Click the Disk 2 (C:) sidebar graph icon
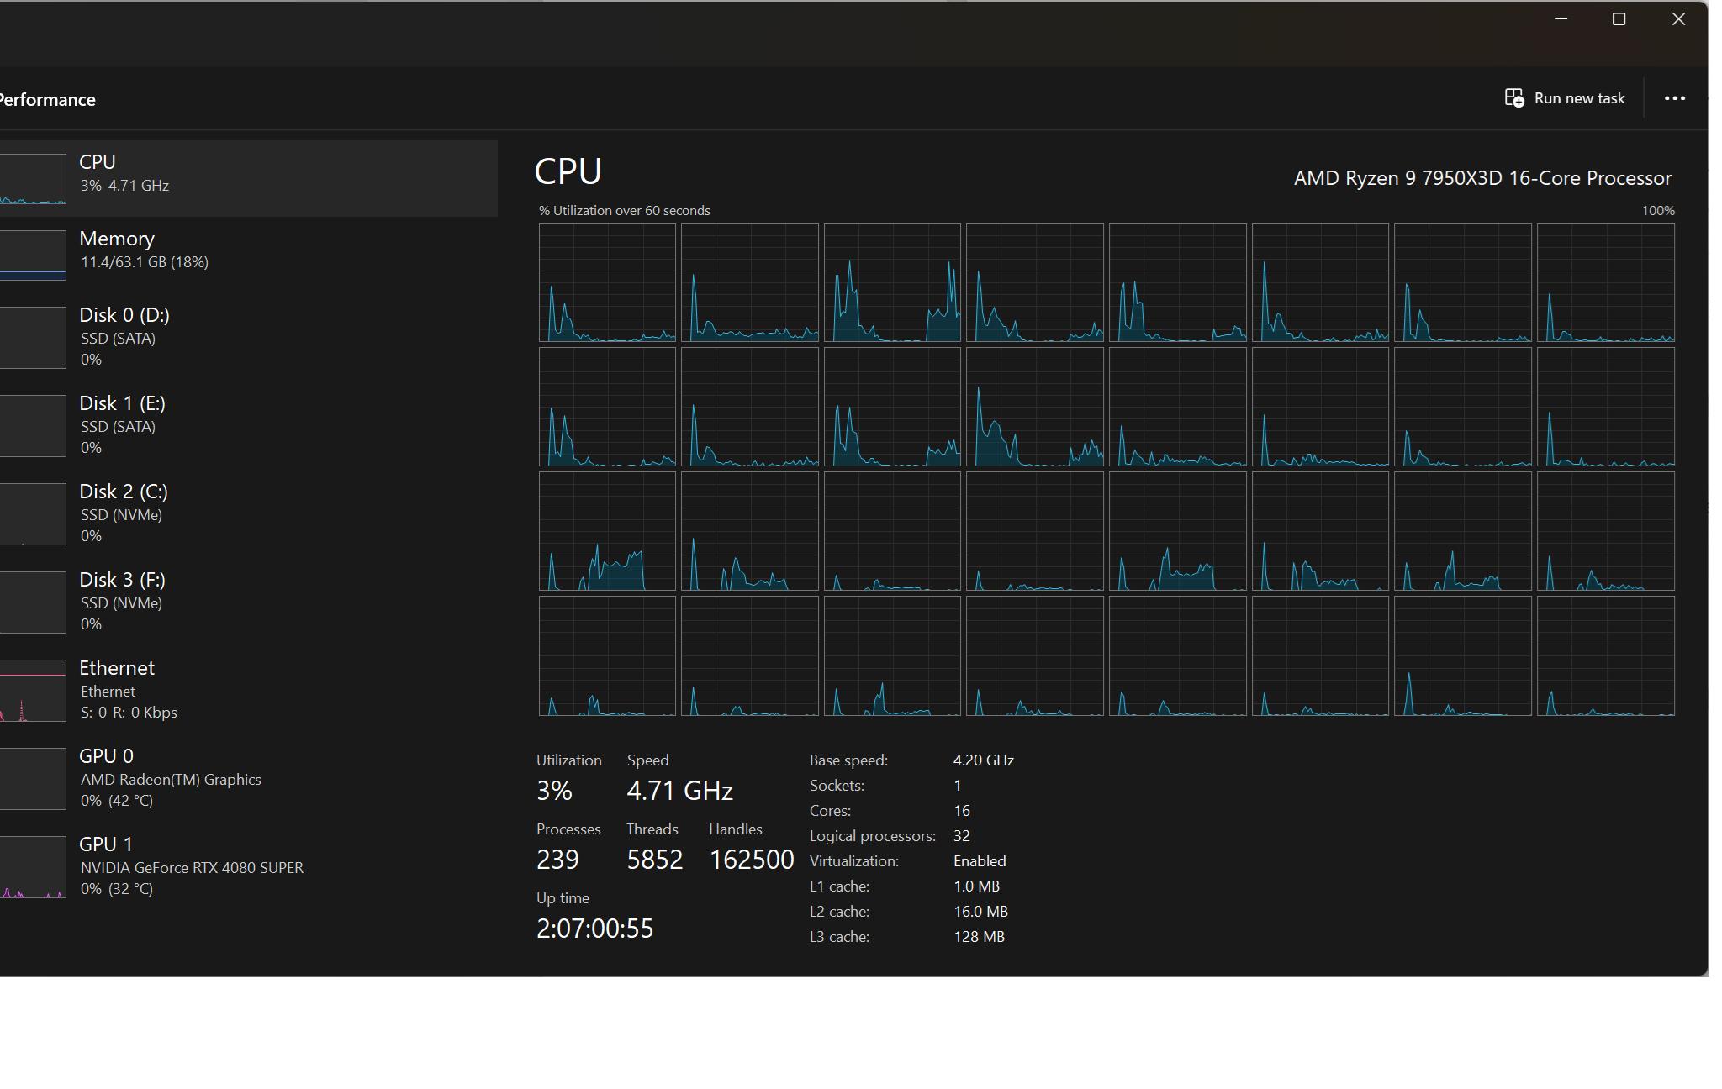Screen dimensions: 1722x1089 tap(33, 513)
